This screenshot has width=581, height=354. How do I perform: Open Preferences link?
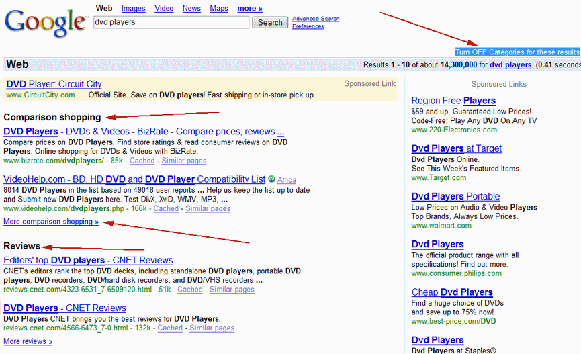[308, 26]
